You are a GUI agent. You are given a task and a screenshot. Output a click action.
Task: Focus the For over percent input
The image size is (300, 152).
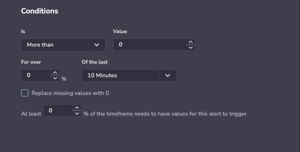(x=36, y=75)
